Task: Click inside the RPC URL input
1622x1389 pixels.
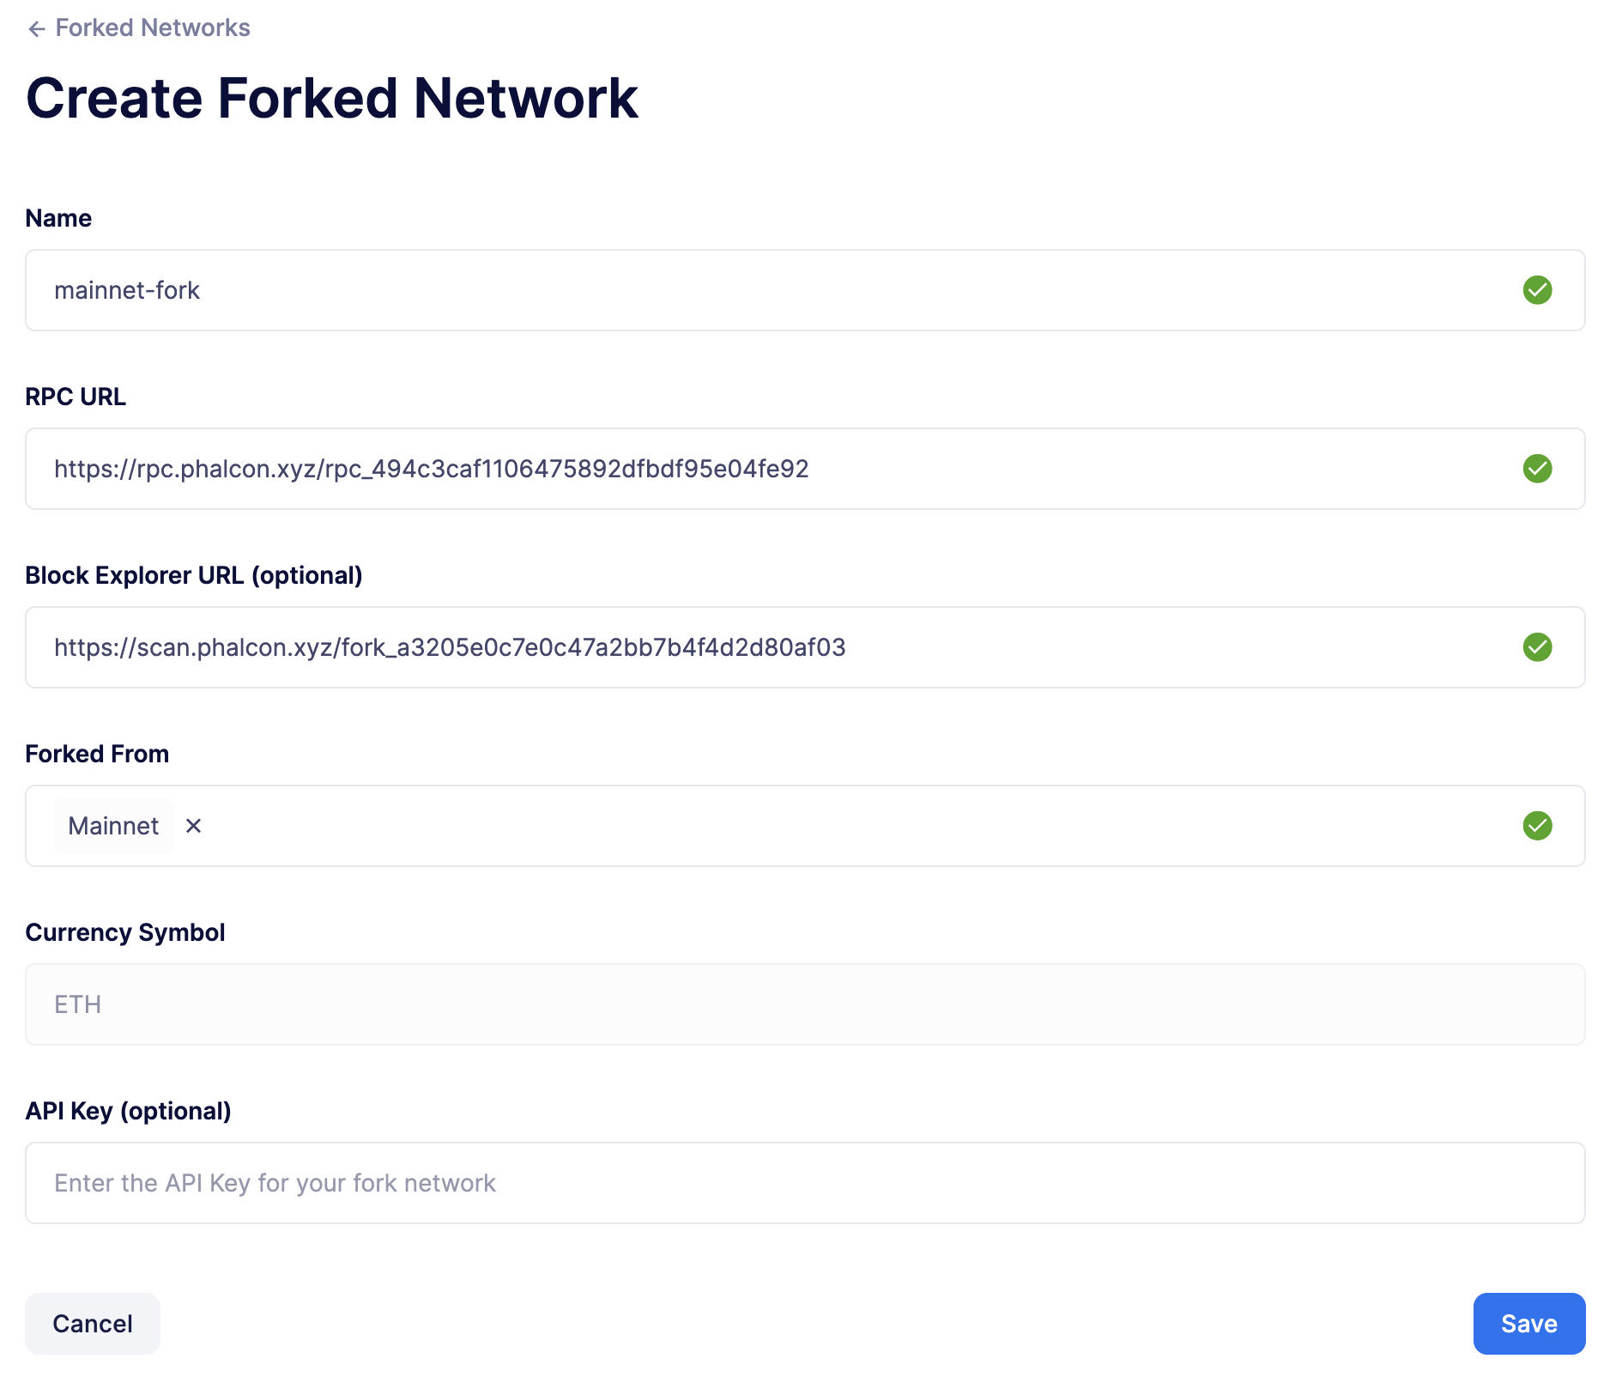Action: (1030, 469)
